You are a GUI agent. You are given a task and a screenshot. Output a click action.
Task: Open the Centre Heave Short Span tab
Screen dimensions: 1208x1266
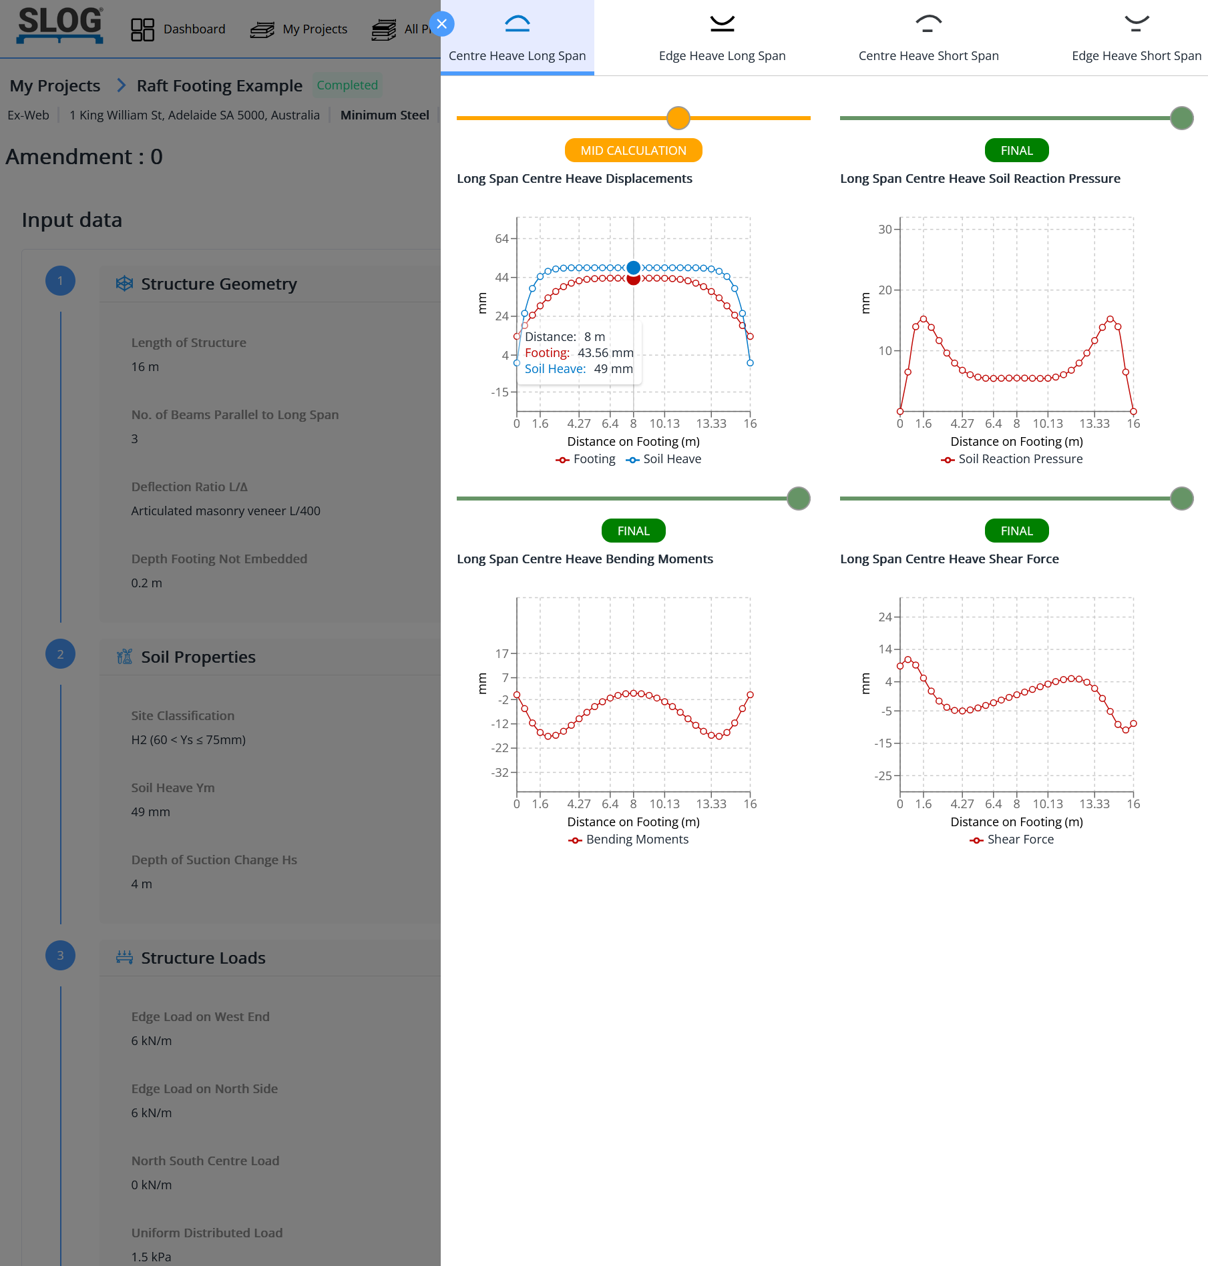[x=928, y=38]
